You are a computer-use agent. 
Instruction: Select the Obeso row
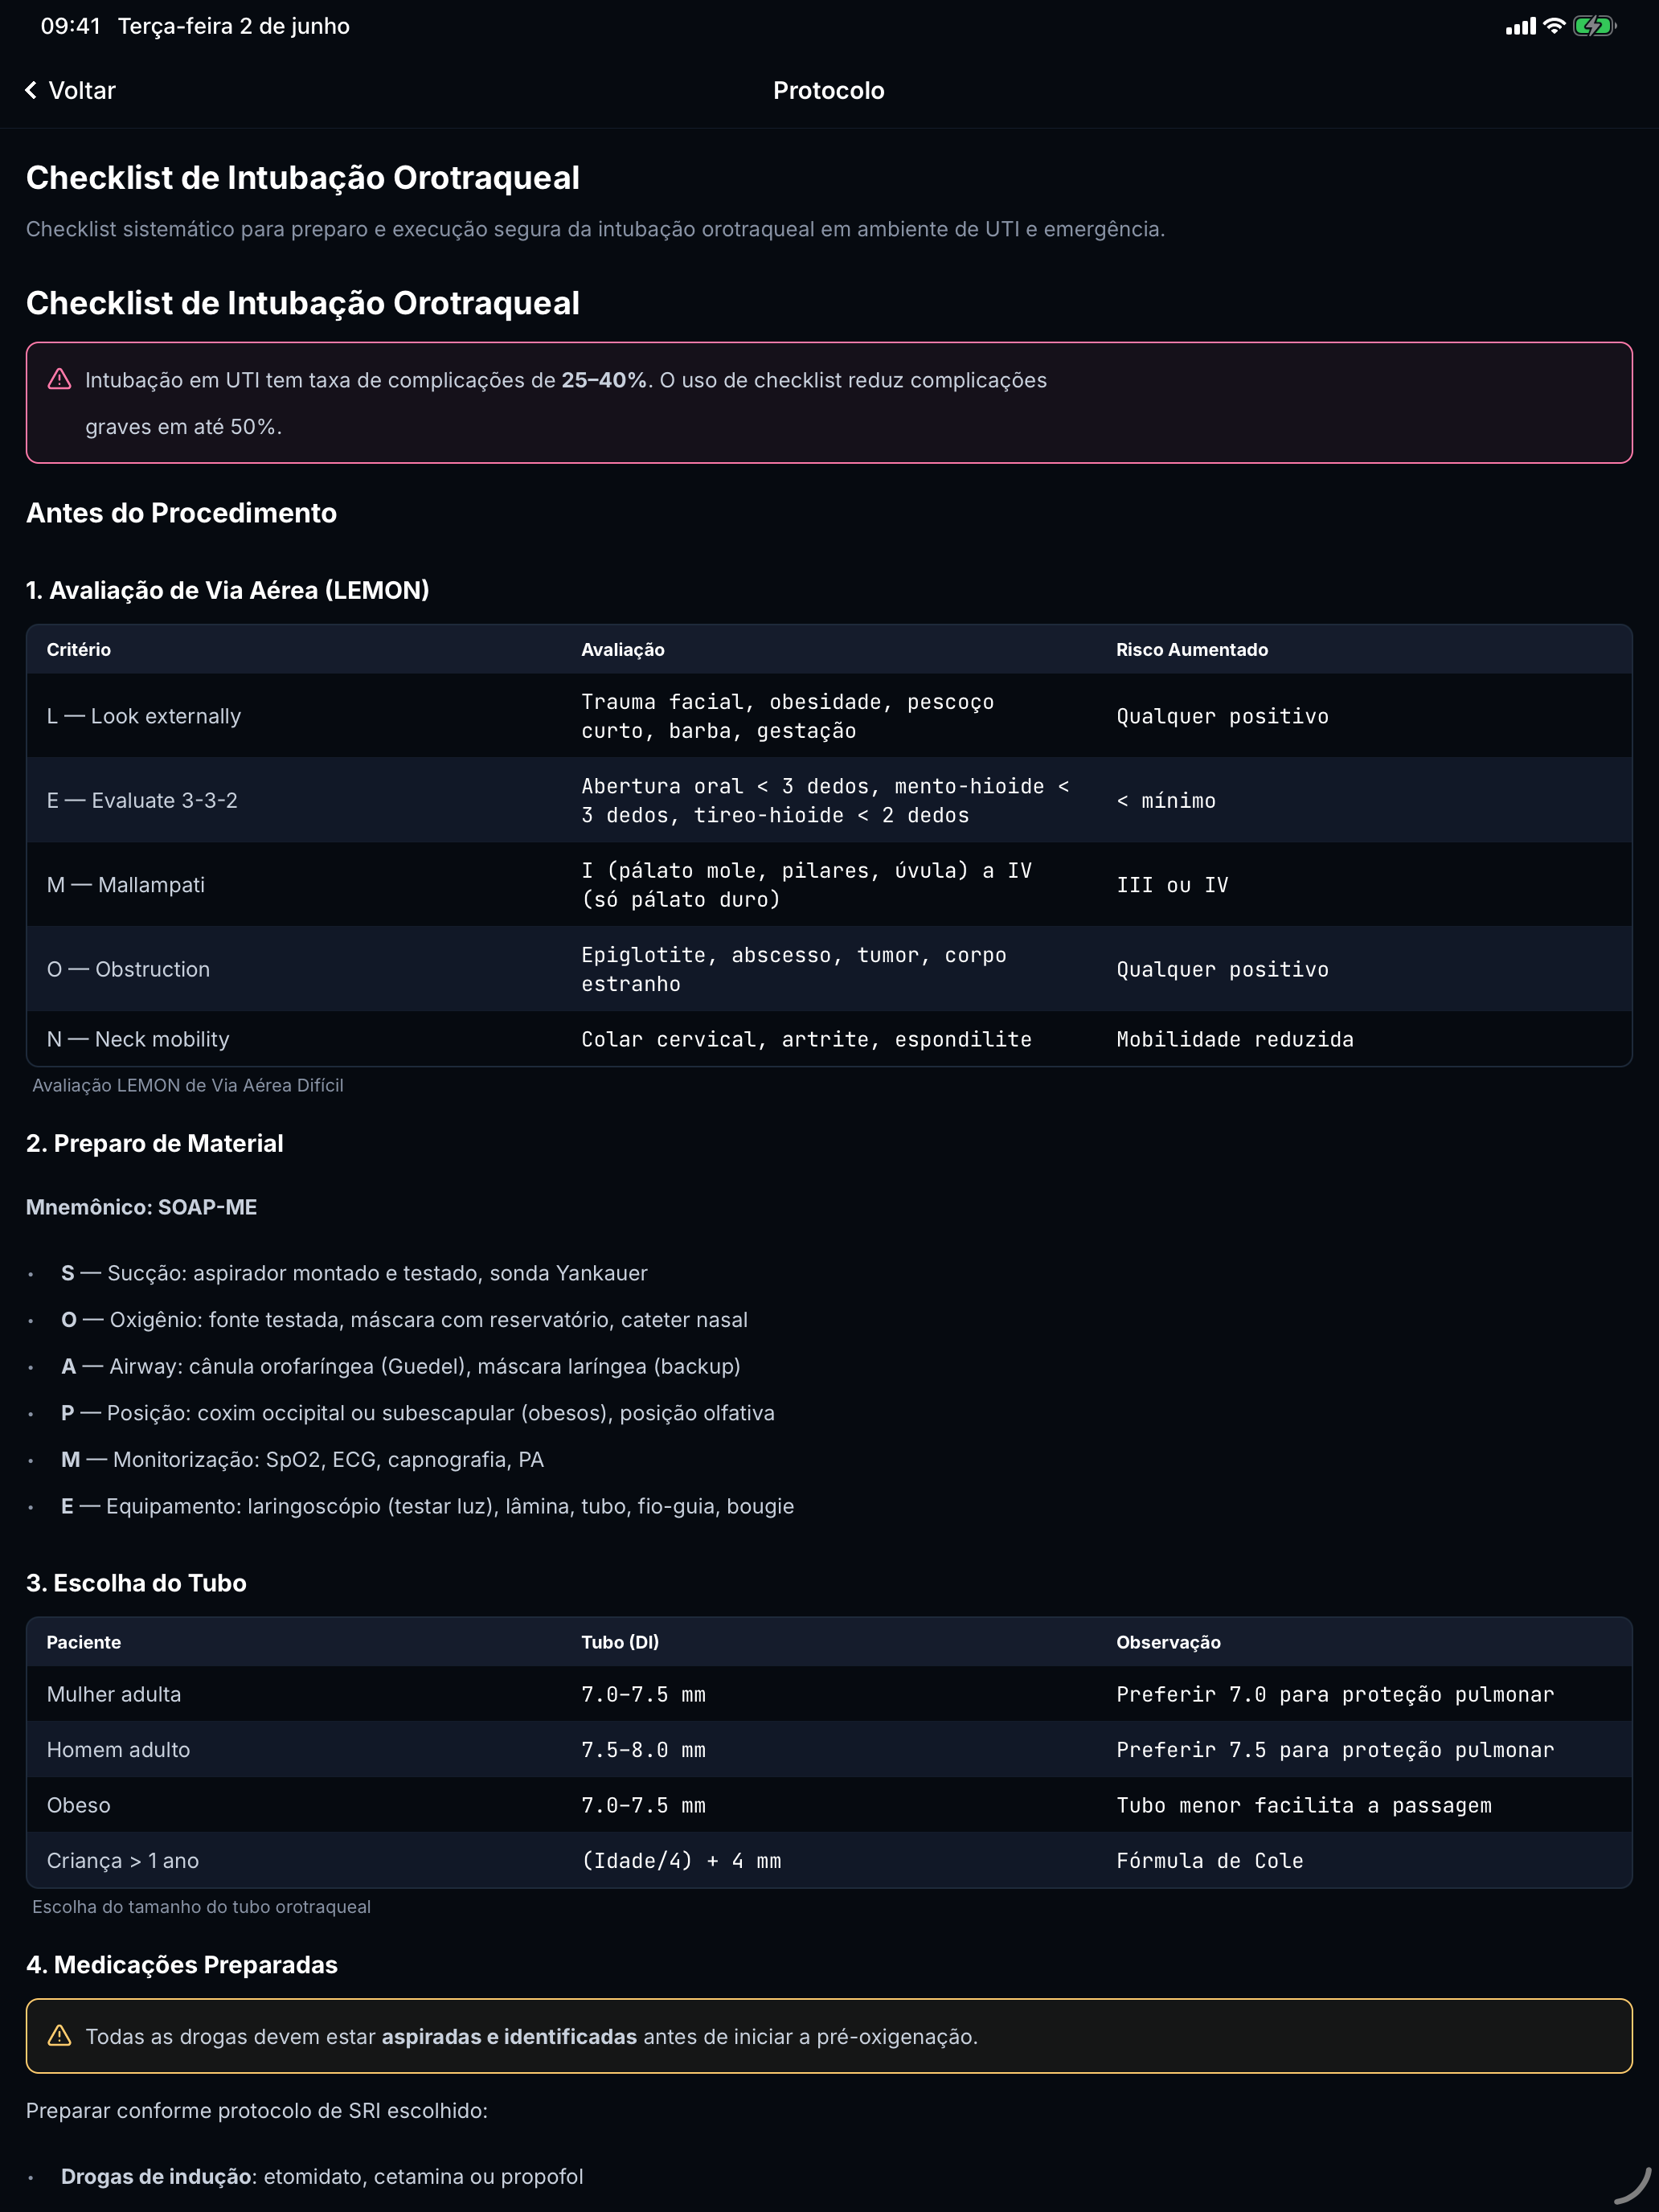pos(829,1805)
